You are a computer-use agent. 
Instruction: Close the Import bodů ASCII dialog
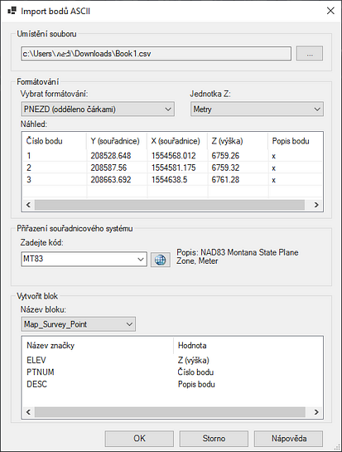pyautogui.click(x=330, y=11)
